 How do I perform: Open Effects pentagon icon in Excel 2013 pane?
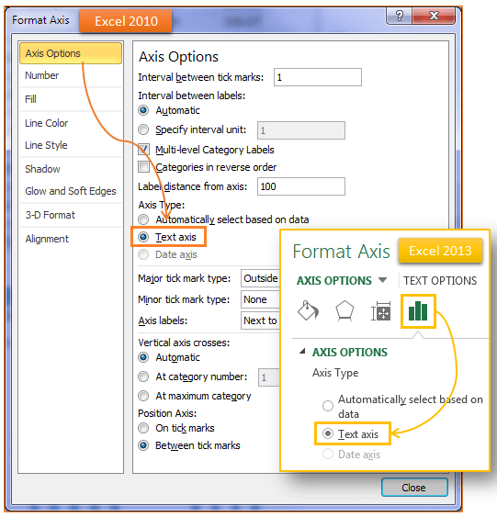coord(345,311)
